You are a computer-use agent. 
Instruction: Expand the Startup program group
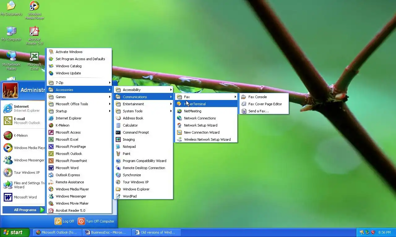[x=79, y=111]
